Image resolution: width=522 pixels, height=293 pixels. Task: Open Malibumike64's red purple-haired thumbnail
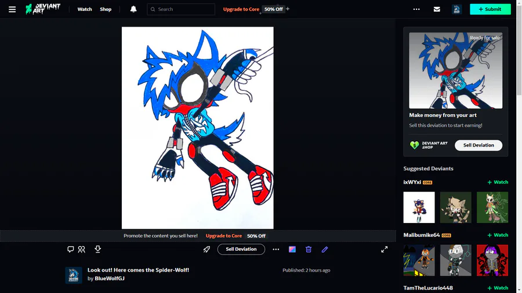tap(492, 260)
